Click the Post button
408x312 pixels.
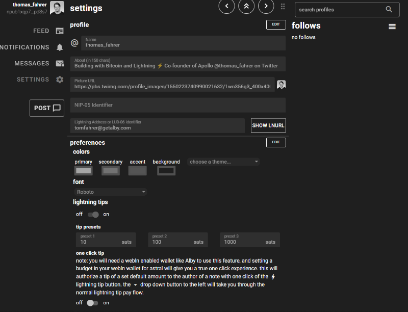tap(47, 108)
